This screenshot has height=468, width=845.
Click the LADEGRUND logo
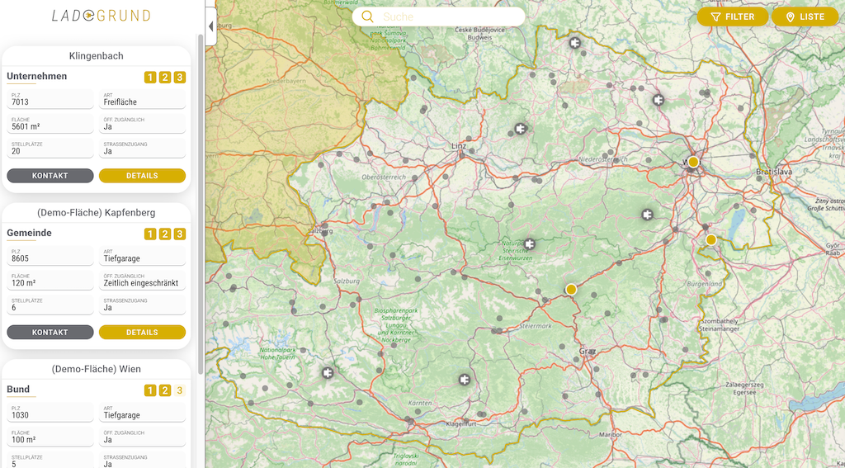(101, 15)
